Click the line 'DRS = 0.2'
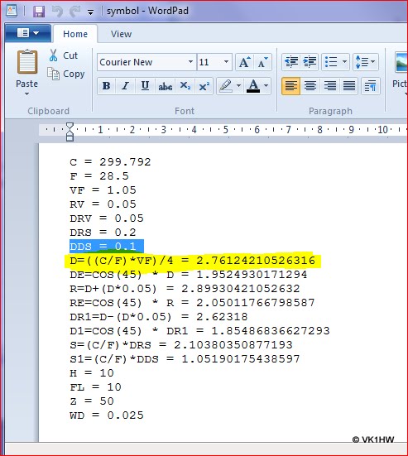Viewport: 408px width, 456px height. (103, 233)
